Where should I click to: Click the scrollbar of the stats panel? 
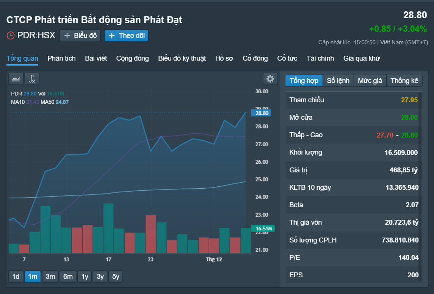click(421, 187)
